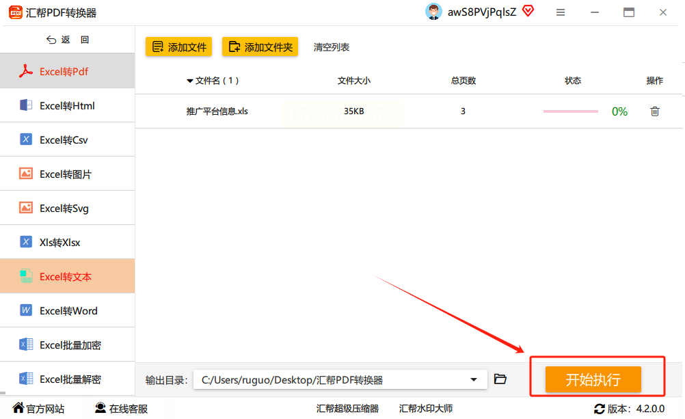Expand the output directory dropdown arrow
The width and height of the screenshot is (685, 419).
coord(474,379)
